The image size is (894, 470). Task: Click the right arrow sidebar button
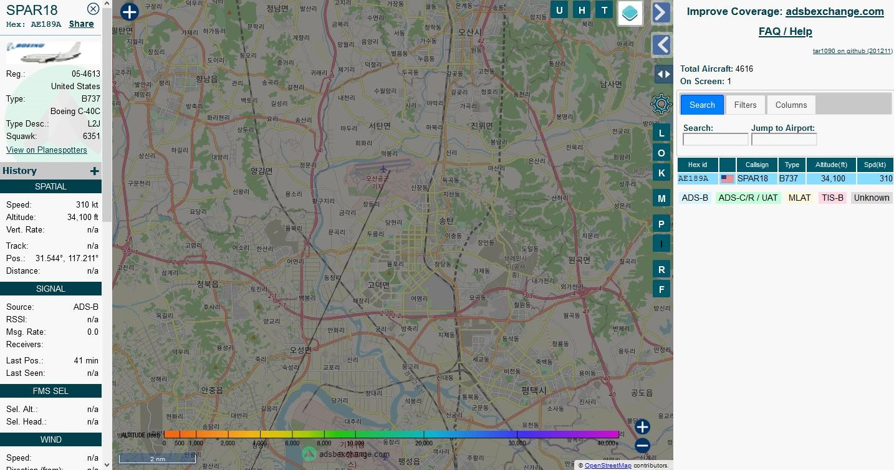(661, 12)
